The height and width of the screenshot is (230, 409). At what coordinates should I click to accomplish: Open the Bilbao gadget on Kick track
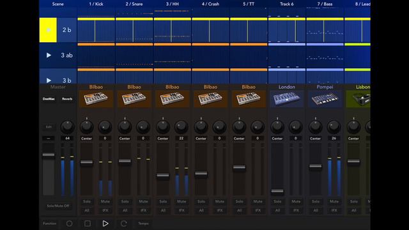point(96,99)
